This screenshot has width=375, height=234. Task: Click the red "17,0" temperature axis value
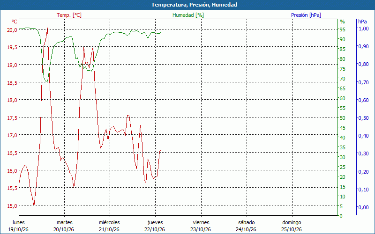click(x=12, y=135)
